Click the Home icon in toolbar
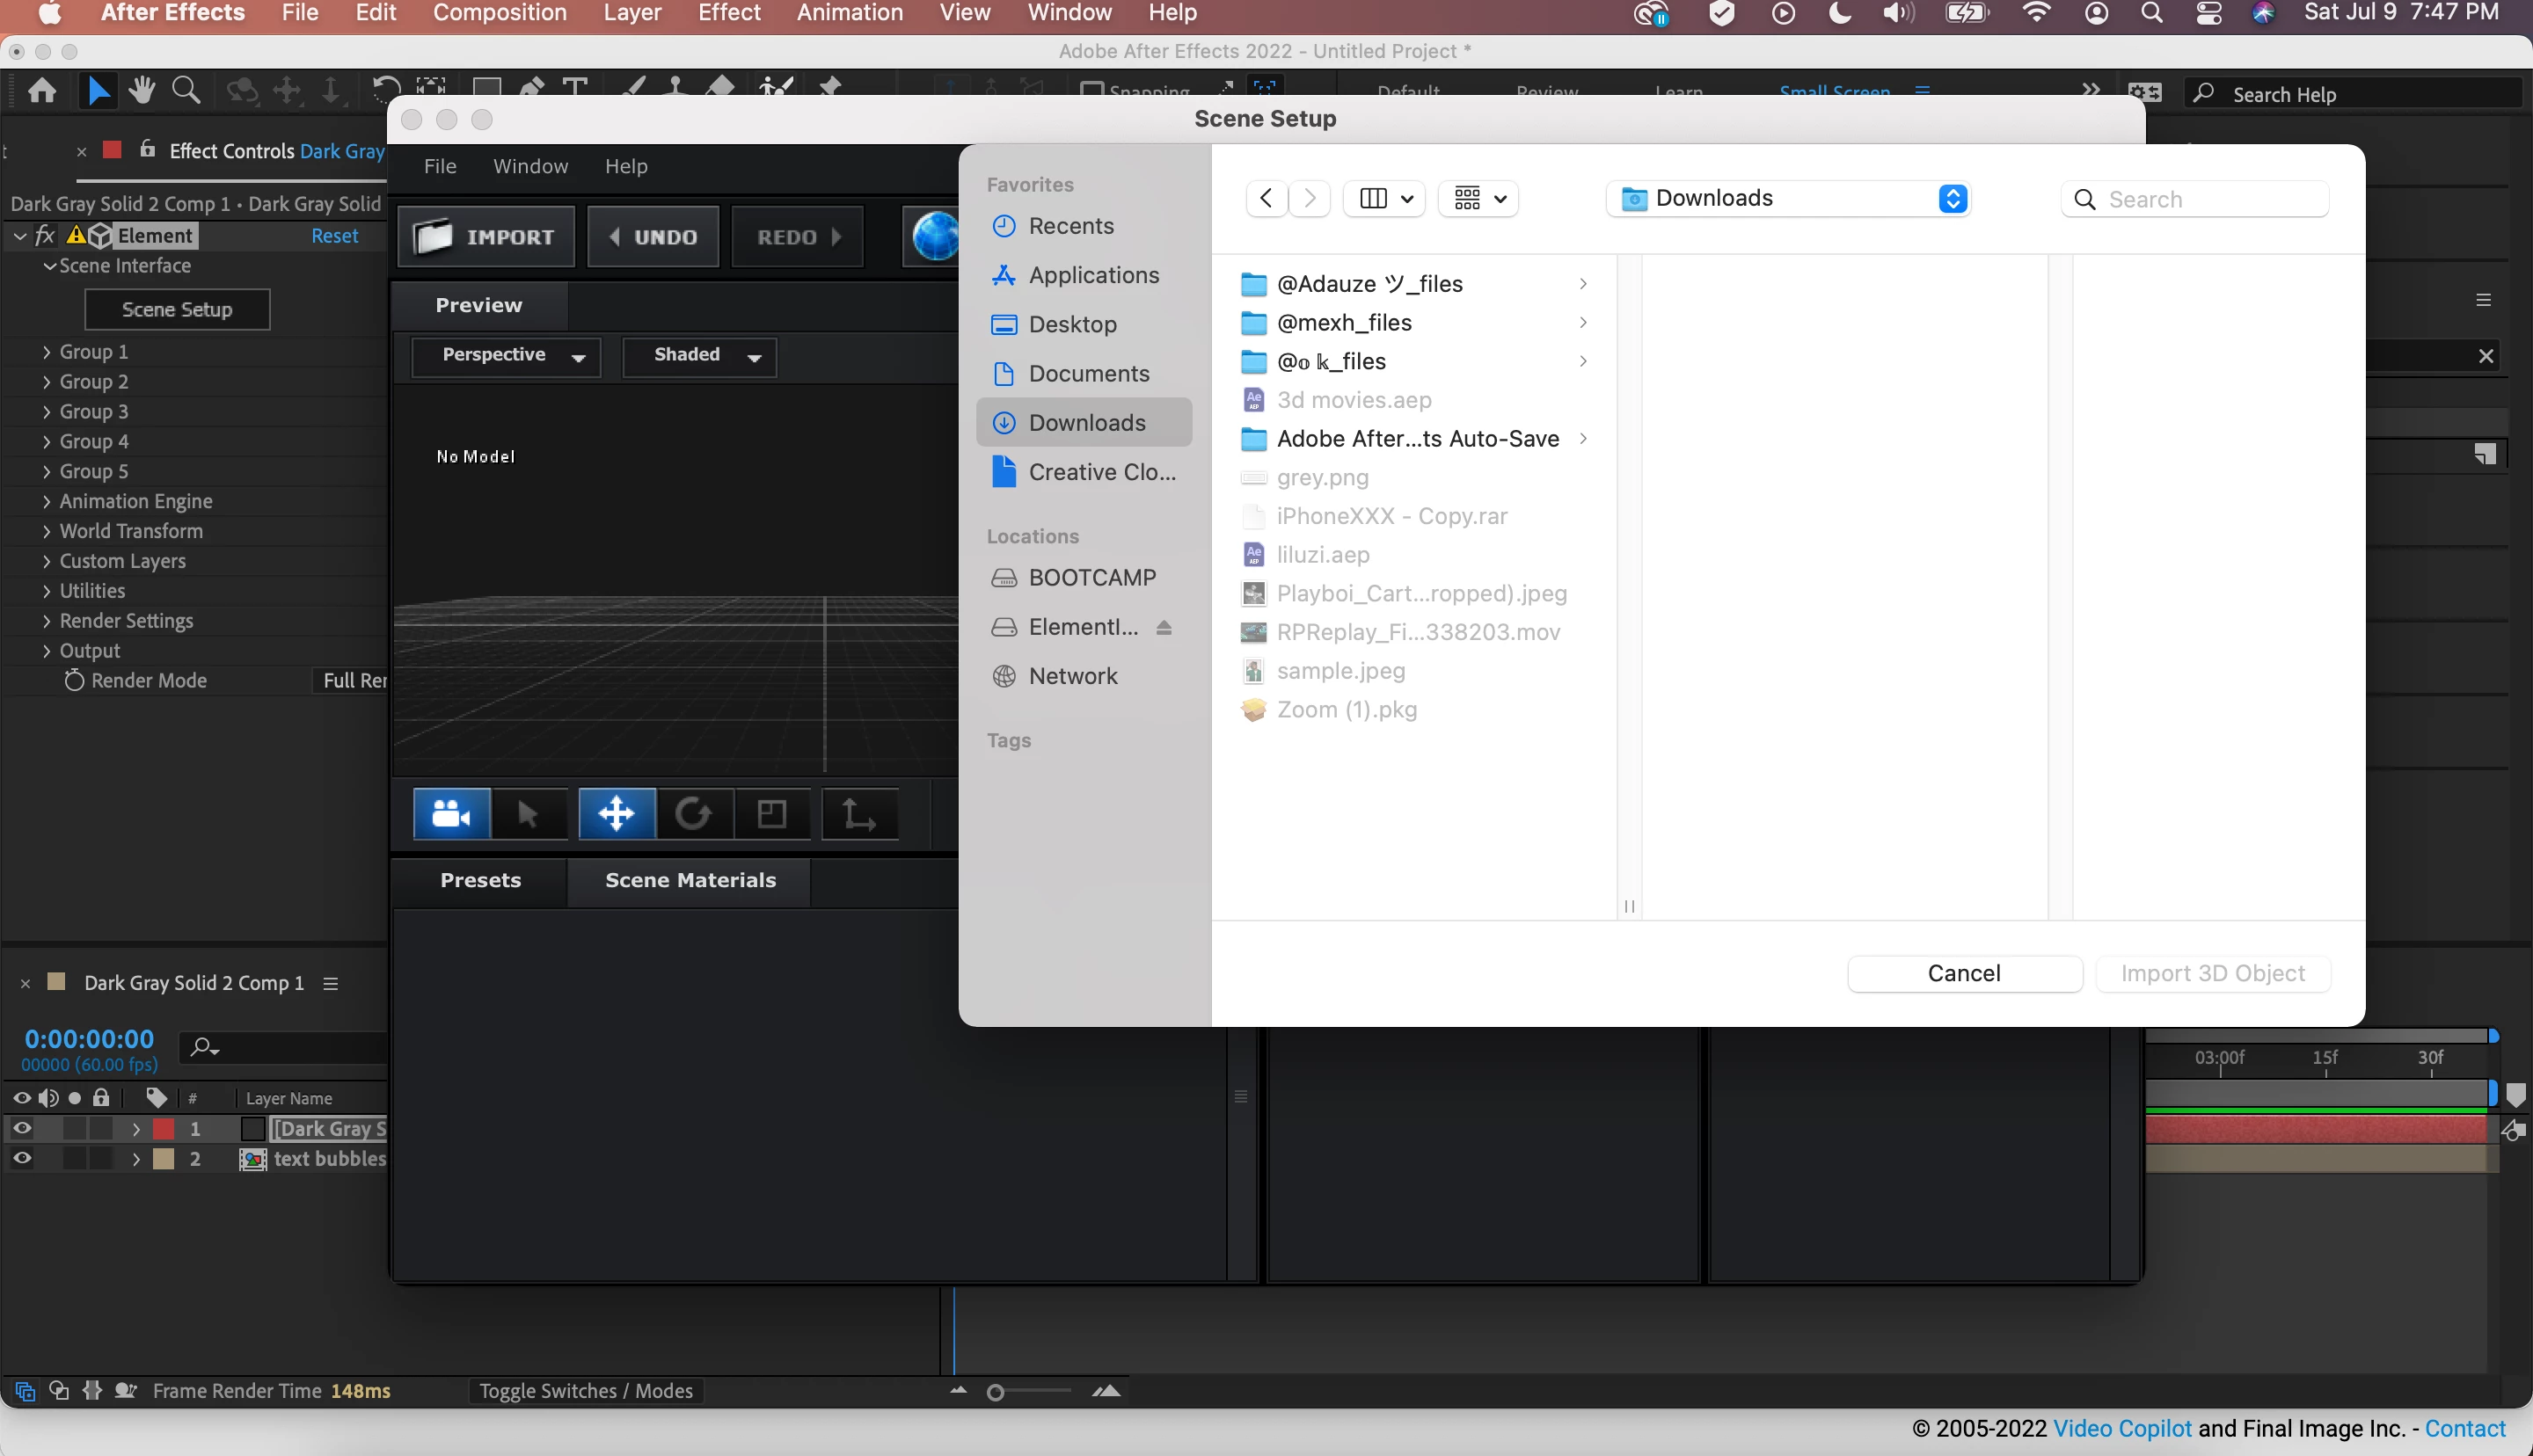The image size is (2533, 1456). (x=42, y=91)
